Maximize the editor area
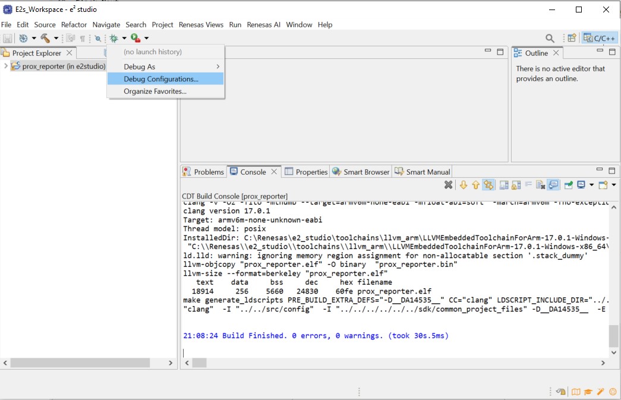Screen dimensions: 621x400 500,52
